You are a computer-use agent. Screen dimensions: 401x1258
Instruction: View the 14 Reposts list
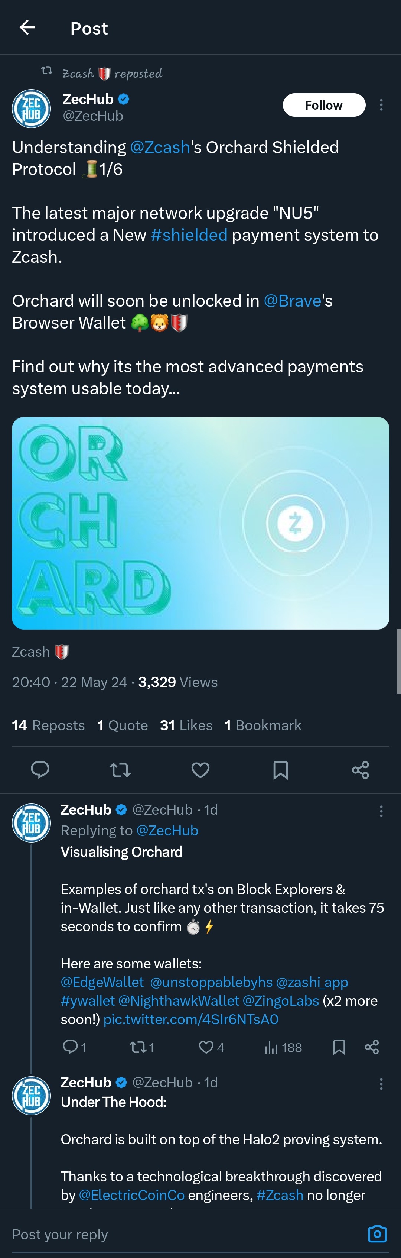[48, 725]
